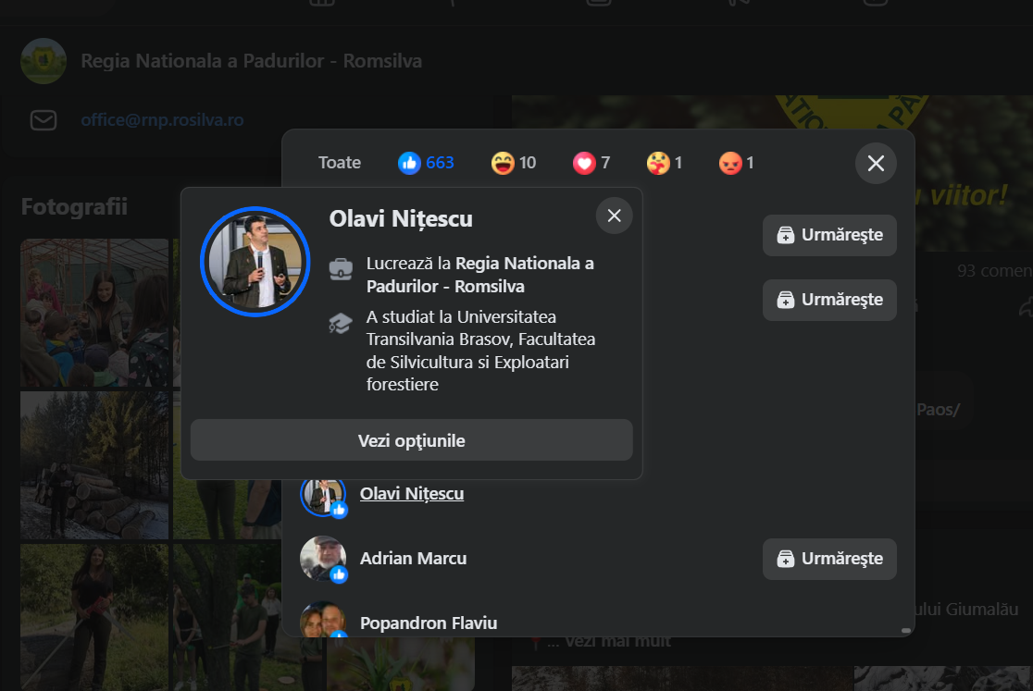The height and width of the screenshot is (691, 1033).
Task: Click the large Olavi Nițescu profile picture
Action: pos(255,261)
